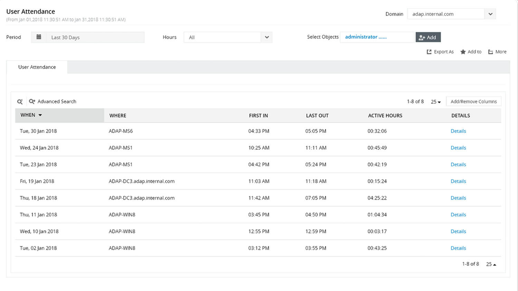Expand the Domain dropdown
Viewport: 518px width, 291px height.
click(x=490, y=14)
